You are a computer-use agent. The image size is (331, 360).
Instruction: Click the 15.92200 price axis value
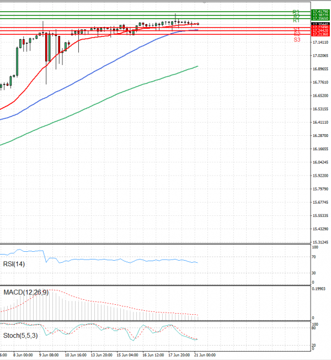coord(321,176)
